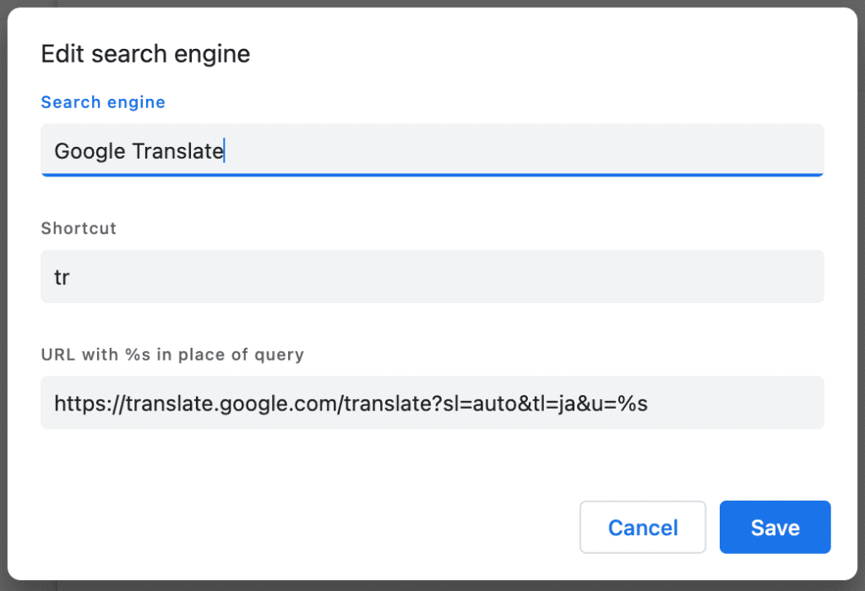Viewport: 865px width, 591px height.
Task: Click "translate.google.com" domain in the URL
Action: 232,404
